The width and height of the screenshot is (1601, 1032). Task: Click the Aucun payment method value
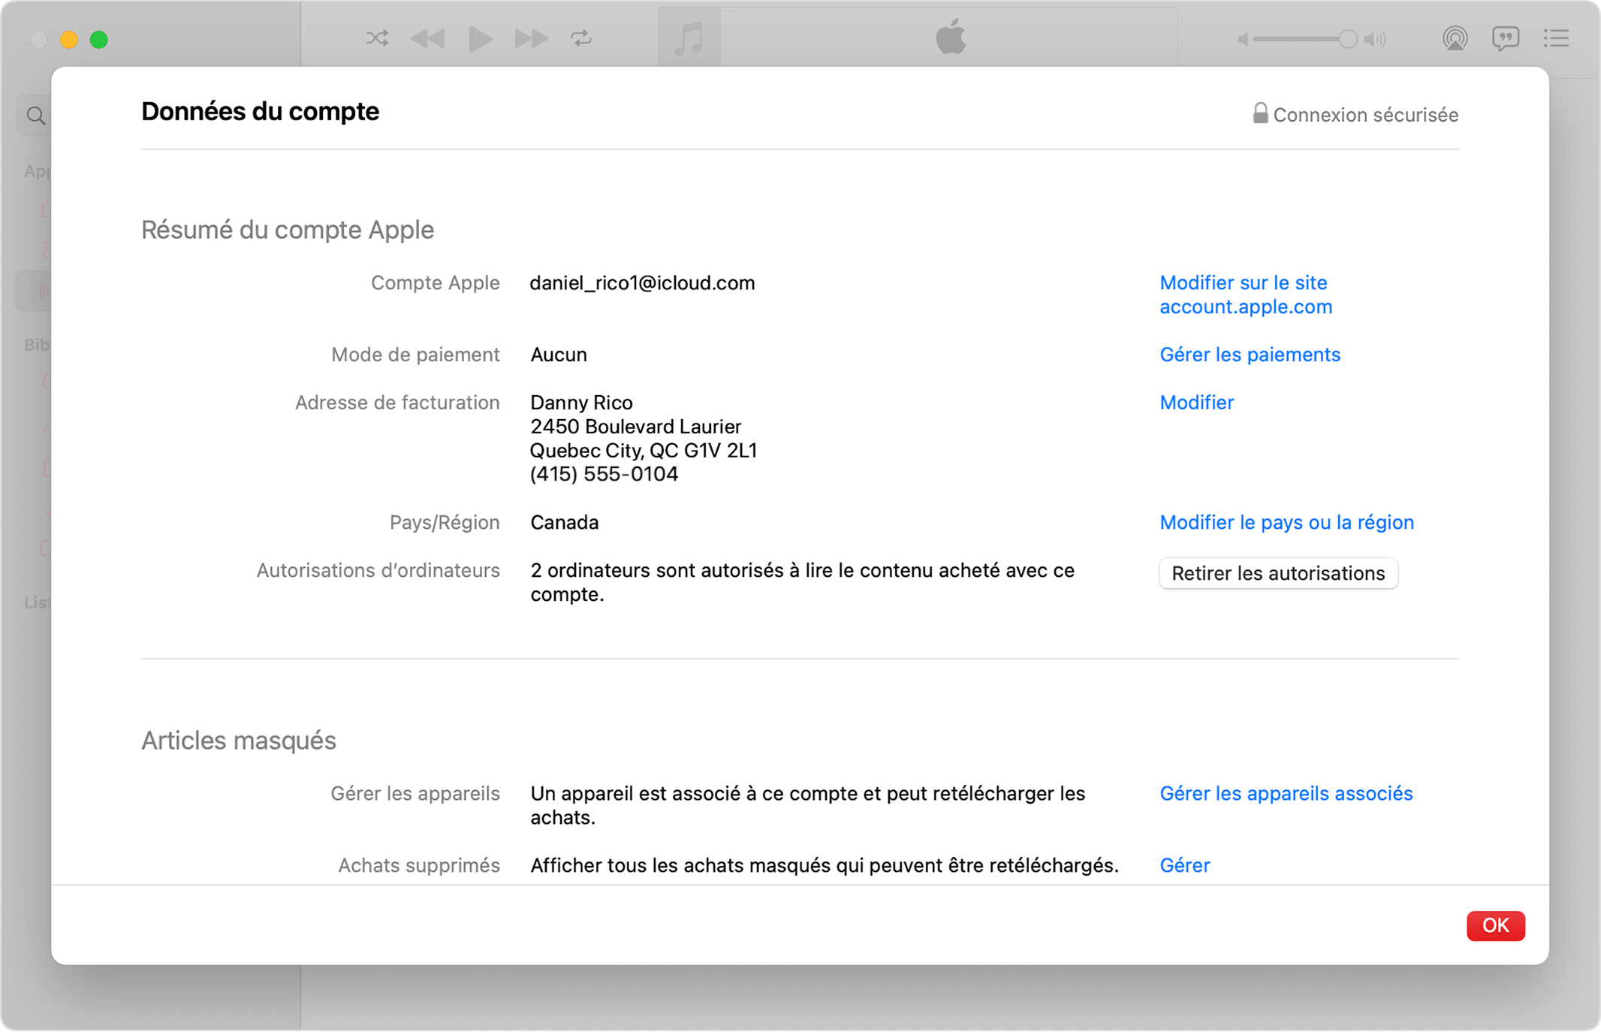559,355
